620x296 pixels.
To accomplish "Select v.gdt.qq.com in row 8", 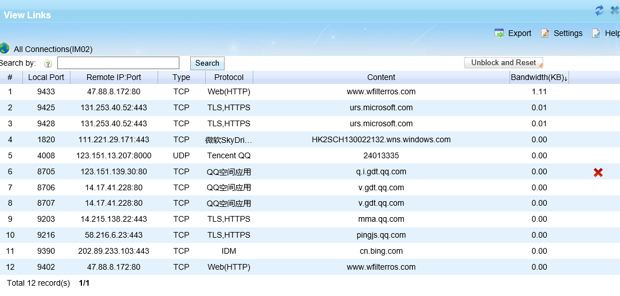I will click(381, 203).
